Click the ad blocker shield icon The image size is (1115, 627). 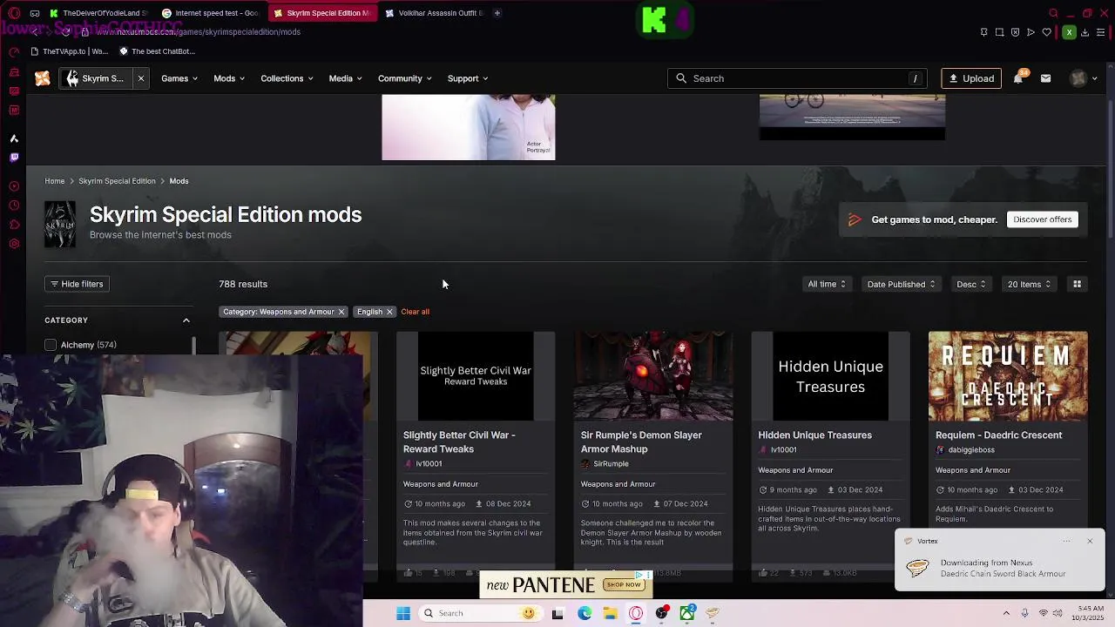(x=1015, y=32)
